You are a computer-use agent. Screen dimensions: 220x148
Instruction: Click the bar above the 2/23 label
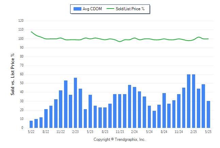pos(75,103)
